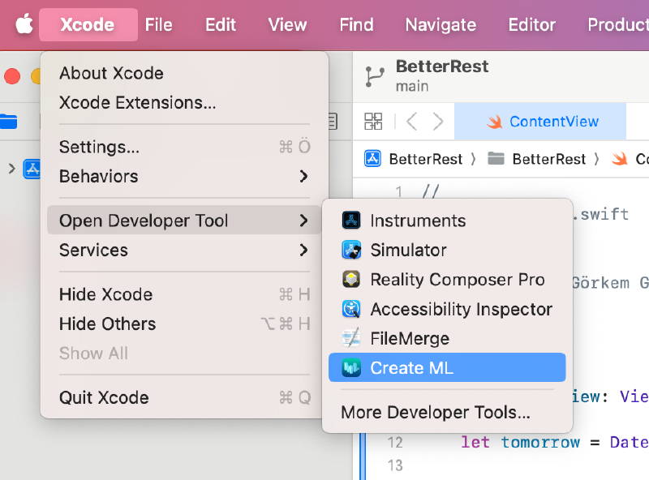Click the Swift file icon in jump bar
Viewport: 649px width, 480px height.
coord(620,159)
